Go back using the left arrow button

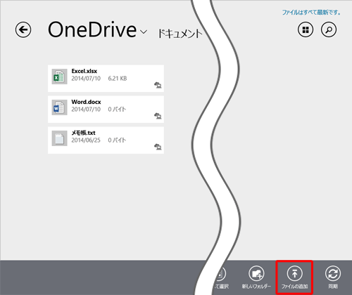23,29
